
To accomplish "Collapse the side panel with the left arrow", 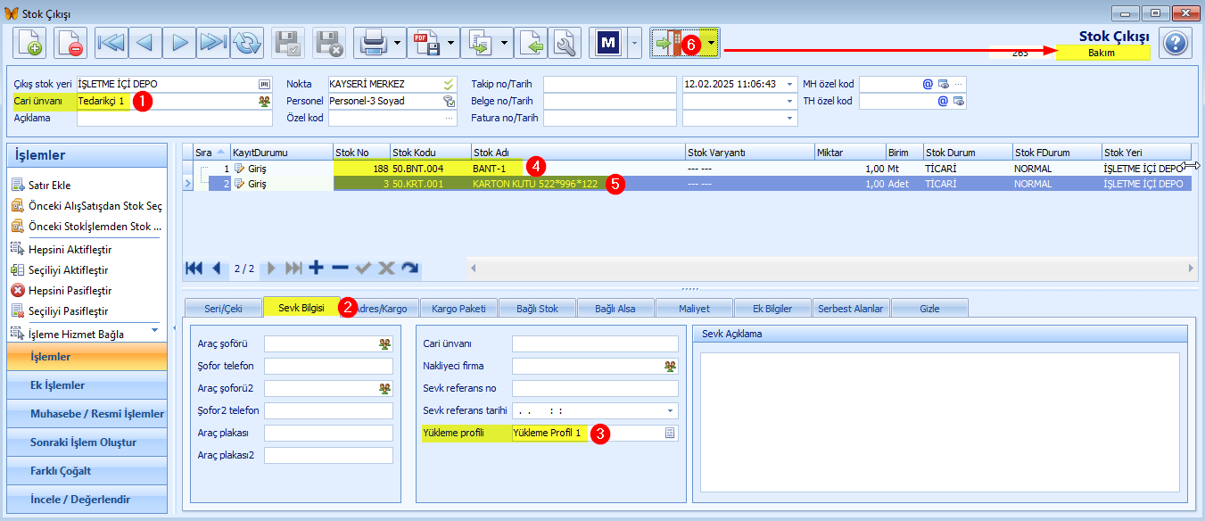I will pyautogui.click(x=175, y=327).
